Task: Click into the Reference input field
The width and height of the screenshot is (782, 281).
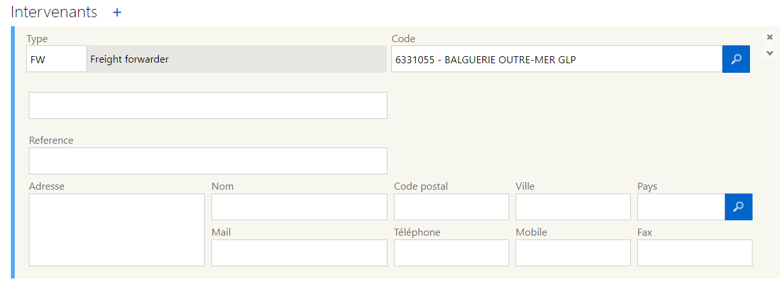Action: (x=208, y=161)
